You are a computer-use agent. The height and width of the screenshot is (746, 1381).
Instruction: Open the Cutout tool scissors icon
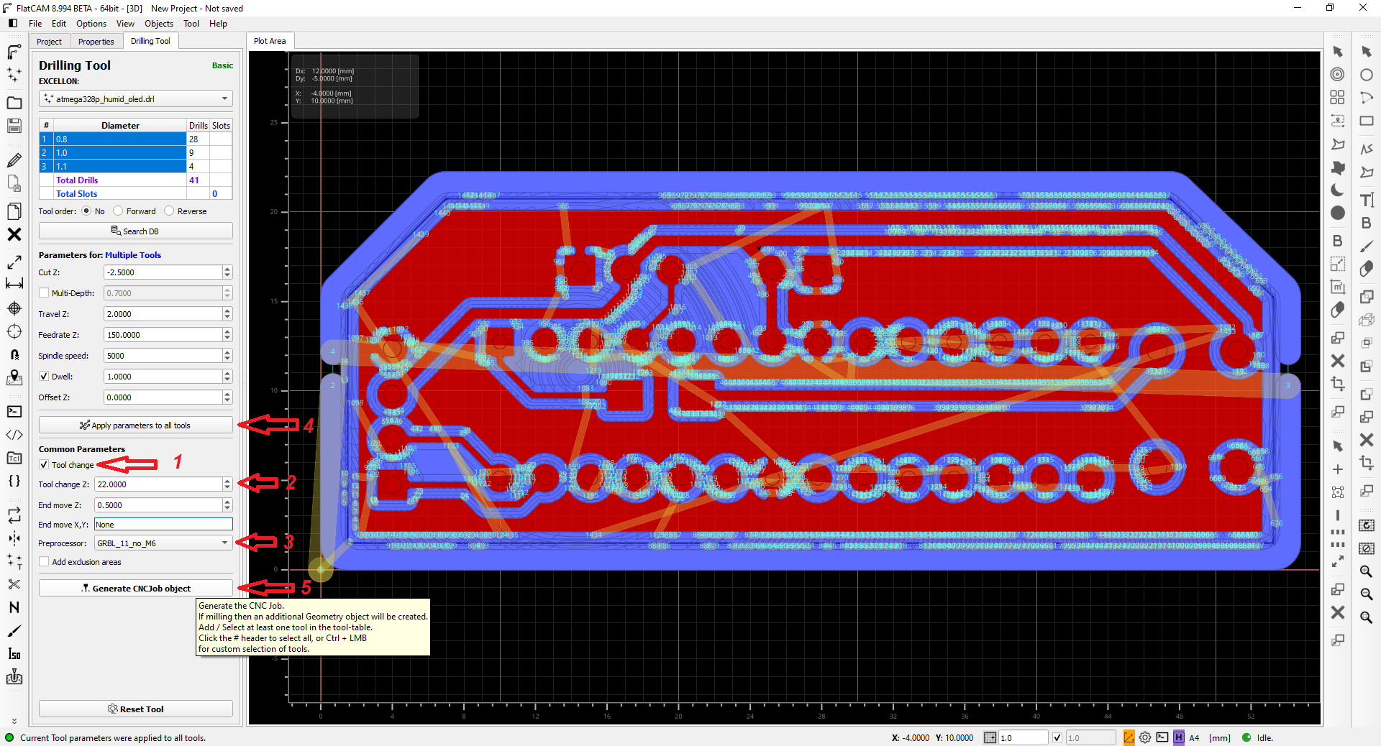[14, 584]
